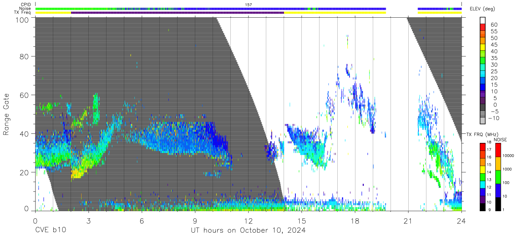
Task: Click the TX Freq row label
Action: pos(23,13)
